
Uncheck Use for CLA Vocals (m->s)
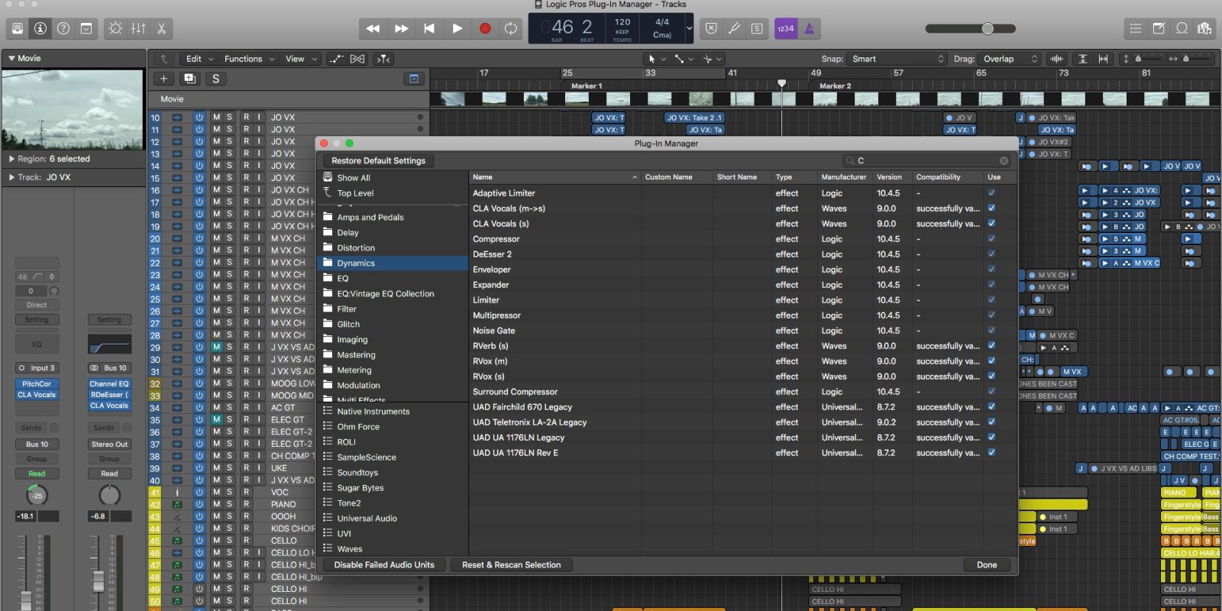[x=991, y=208]
